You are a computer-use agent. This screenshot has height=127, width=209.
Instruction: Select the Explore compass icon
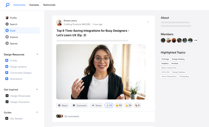[x=7, y=37]
